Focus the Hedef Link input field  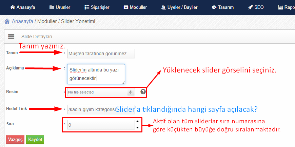coord(101,109)
